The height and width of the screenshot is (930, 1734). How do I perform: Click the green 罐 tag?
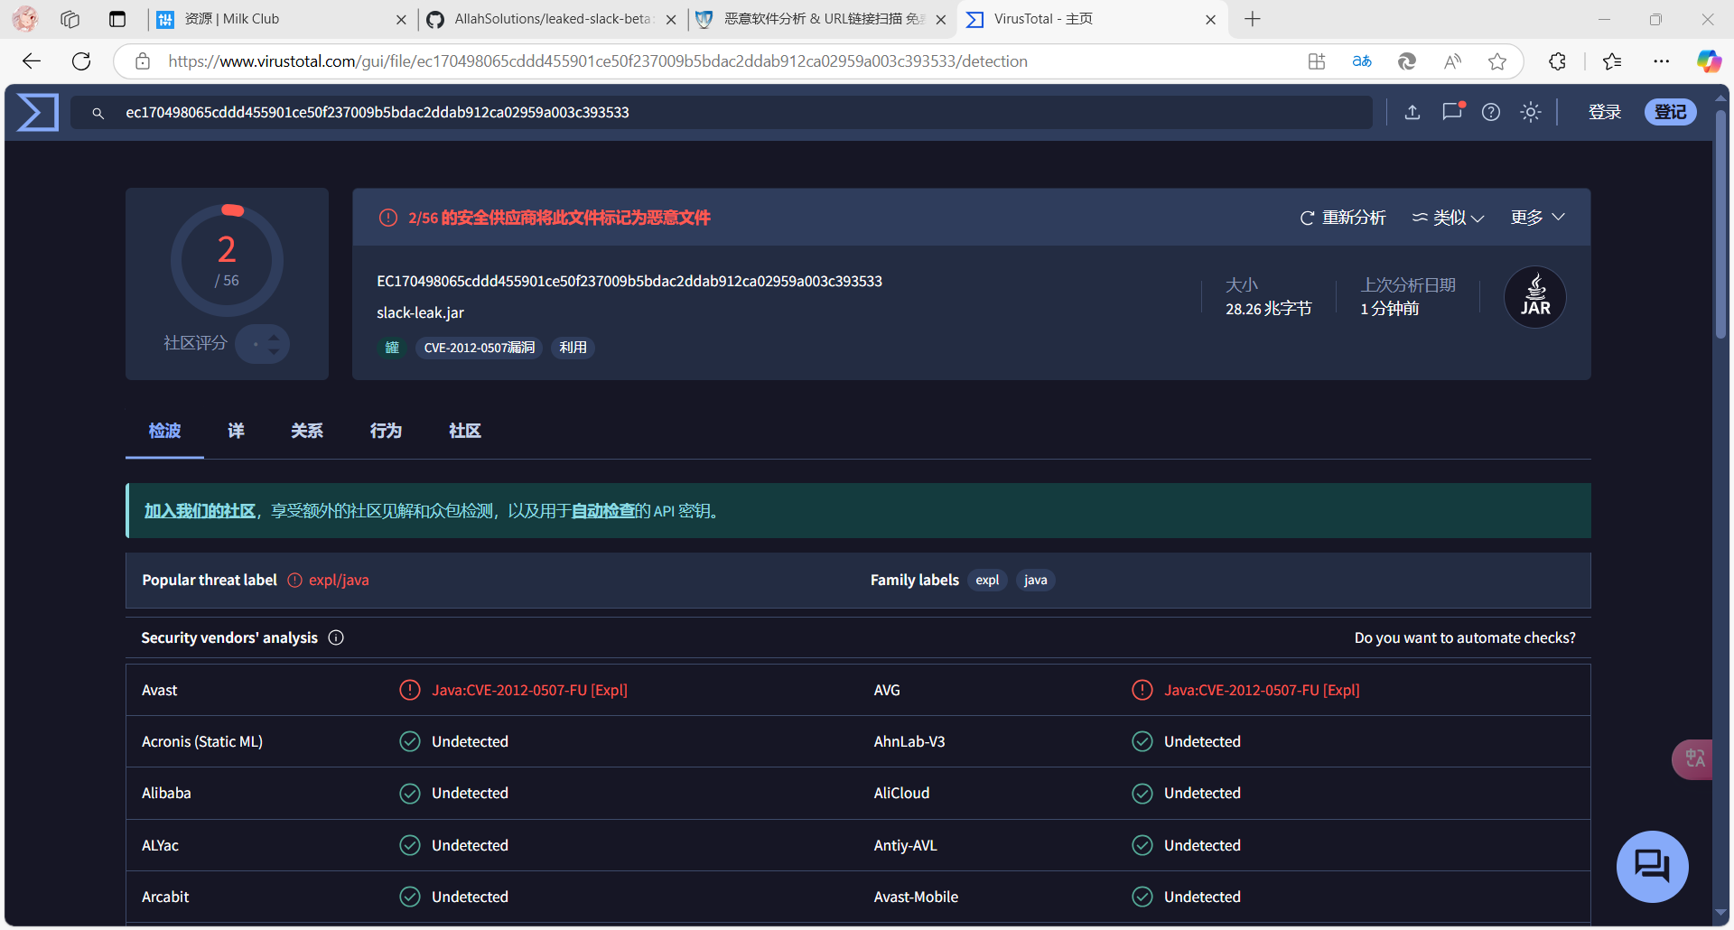click(392, 348)
